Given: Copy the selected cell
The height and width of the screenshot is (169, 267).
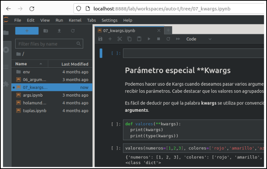Looking at the screenshot, I should coord(130,39).
